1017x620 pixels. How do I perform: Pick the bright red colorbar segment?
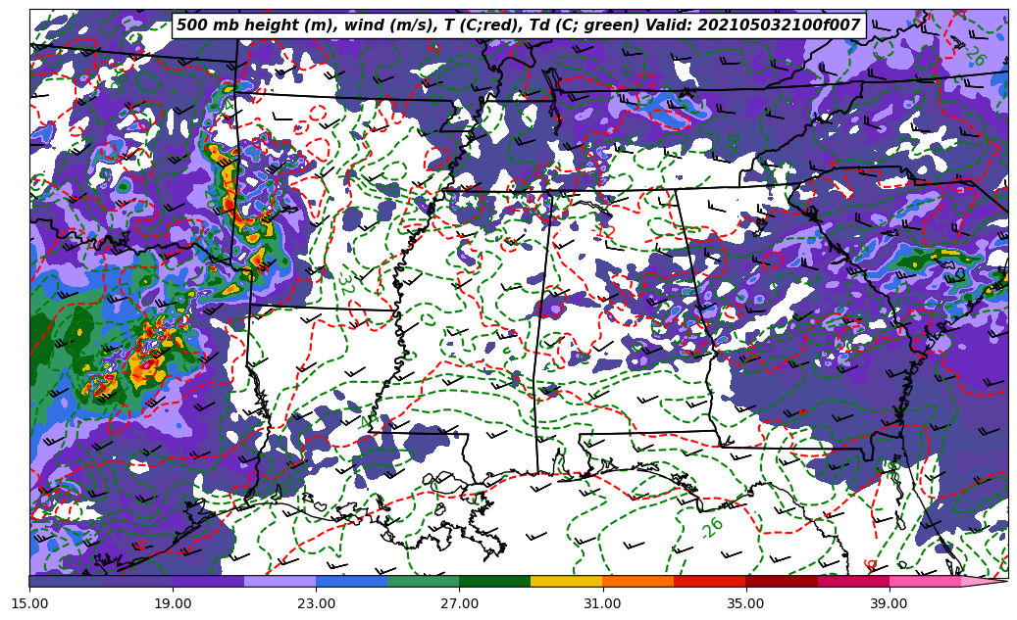coord(709,581)
